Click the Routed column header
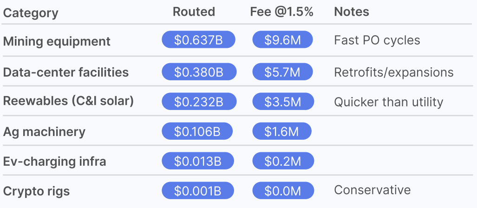The image size is (477, 208). pyautogui.click(x=194, y=12)
